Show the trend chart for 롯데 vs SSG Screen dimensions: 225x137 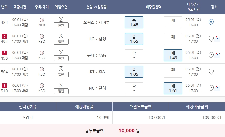[217, 55]
